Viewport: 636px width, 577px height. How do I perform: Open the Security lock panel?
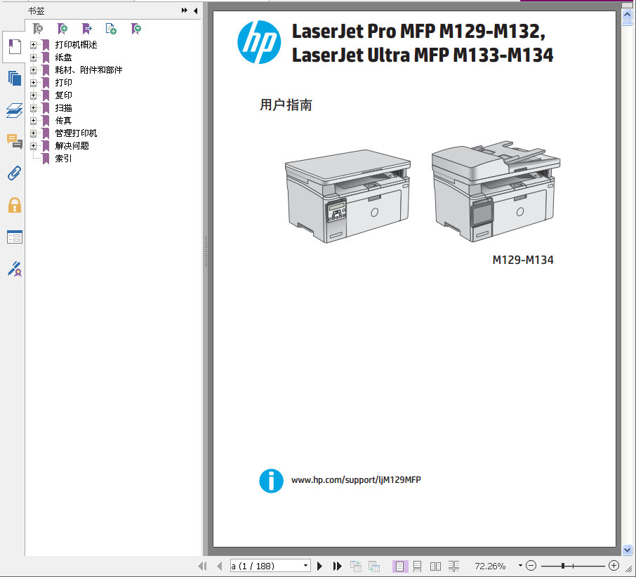(15, 205)
